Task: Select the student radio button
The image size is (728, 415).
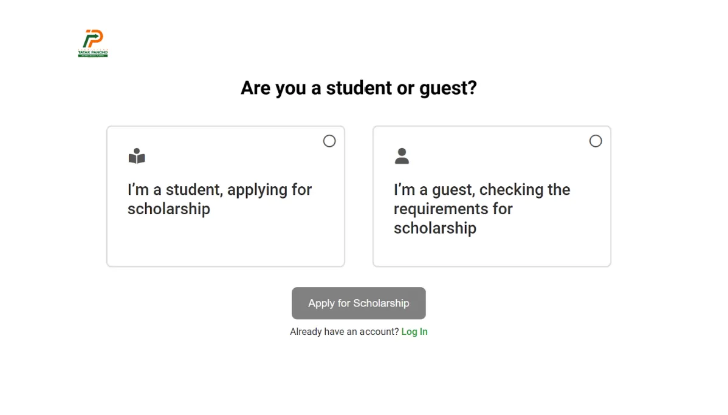Action: (329, 141)
